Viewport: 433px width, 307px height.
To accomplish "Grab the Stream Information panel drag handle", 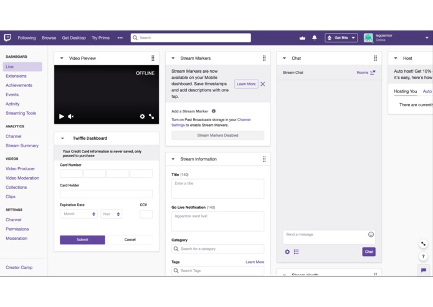I will [264, 159].
